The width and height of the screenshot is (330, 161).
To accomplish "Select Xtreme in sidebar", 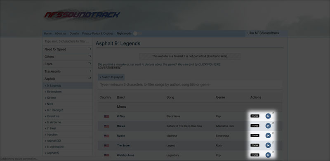I will pyautogui.click(x=67, y=98).
